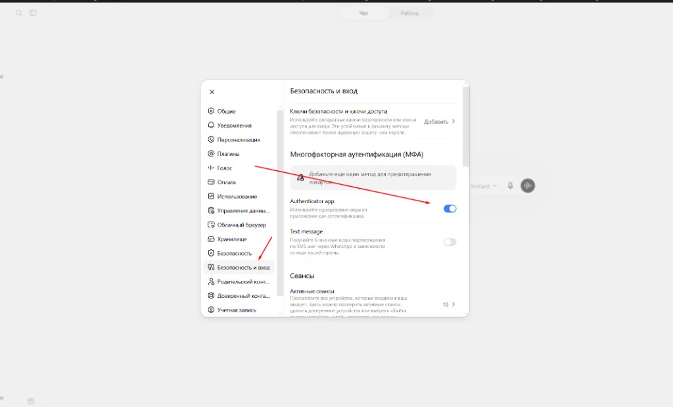Screen dimensions: 673x407
Task: Open the Учетная запись section
Action: click(239, 310)
